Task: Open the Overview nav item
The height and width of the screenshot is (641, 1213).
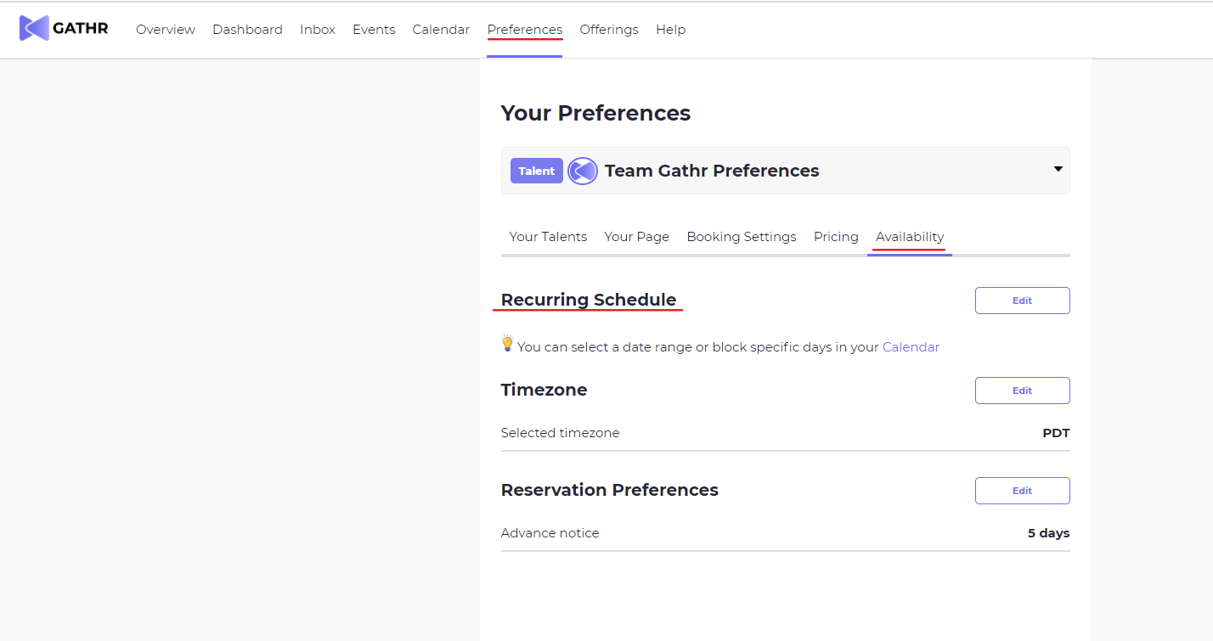Action: click(x=166, y=29)
